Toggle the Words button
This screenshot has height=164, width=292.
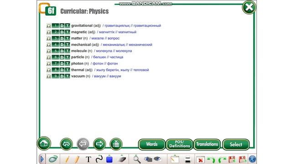(x=152, y=144)
